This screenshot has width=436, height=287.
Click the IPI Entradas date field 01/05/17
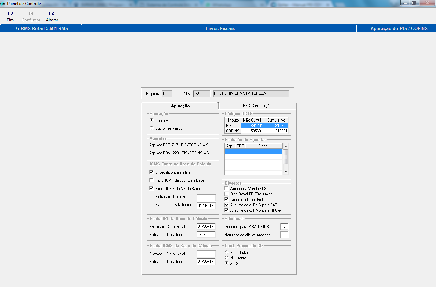click(x=206, y=226)
